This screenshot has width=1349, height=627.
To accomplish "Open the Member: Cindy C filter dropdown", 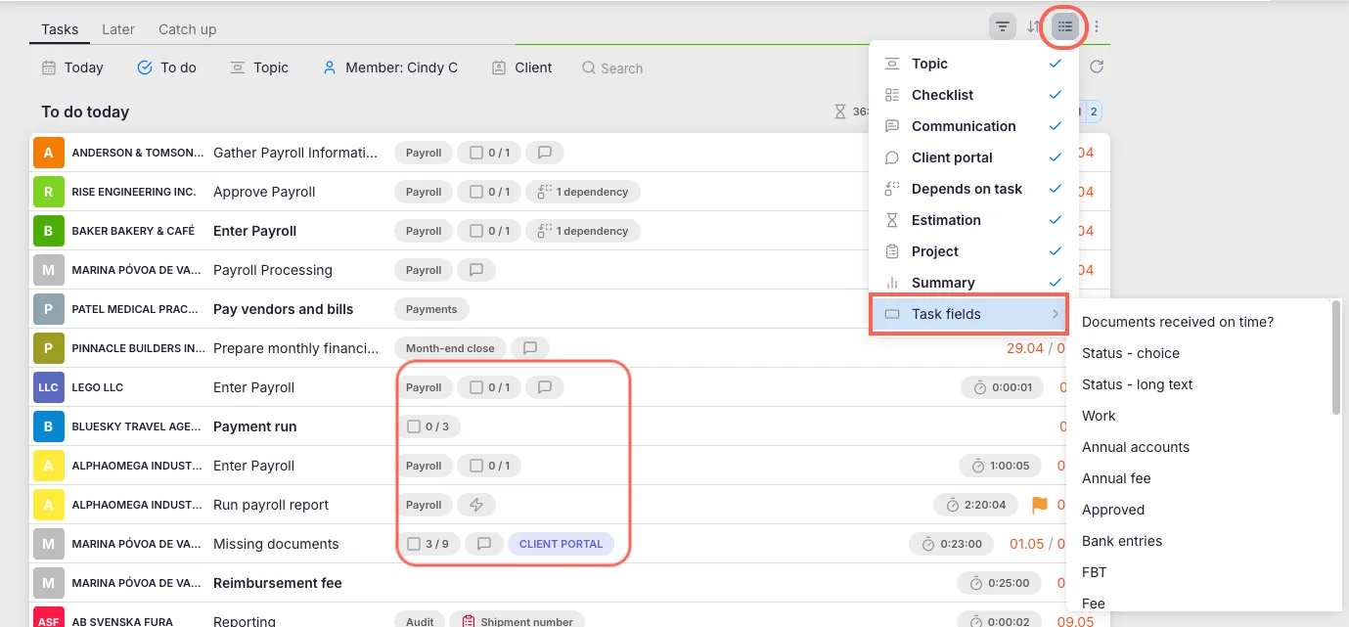I will tap(390, 67).
